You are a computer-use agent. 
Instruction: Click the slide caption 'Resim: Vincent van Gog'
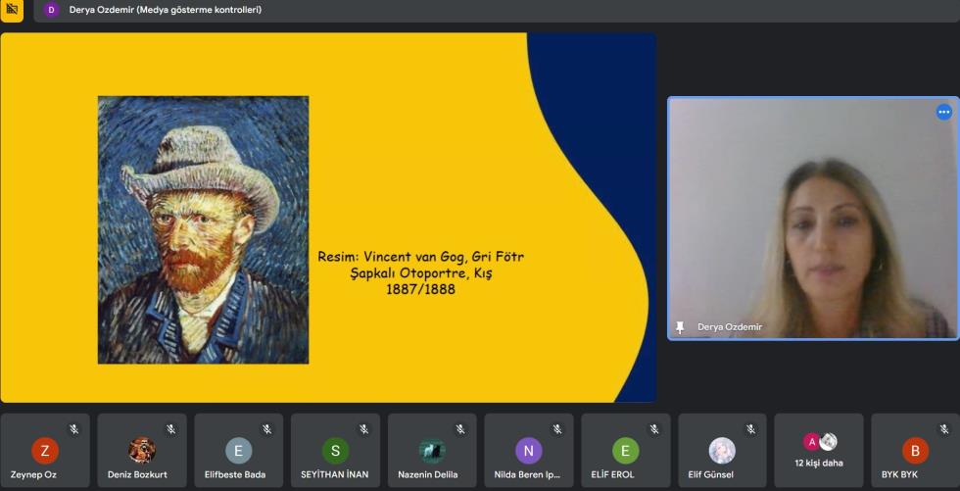click(x=420, y=272)
